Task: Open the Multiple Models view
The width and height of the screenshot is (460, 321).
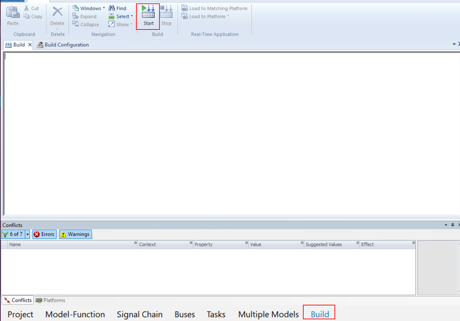Action: pos(268,314)
